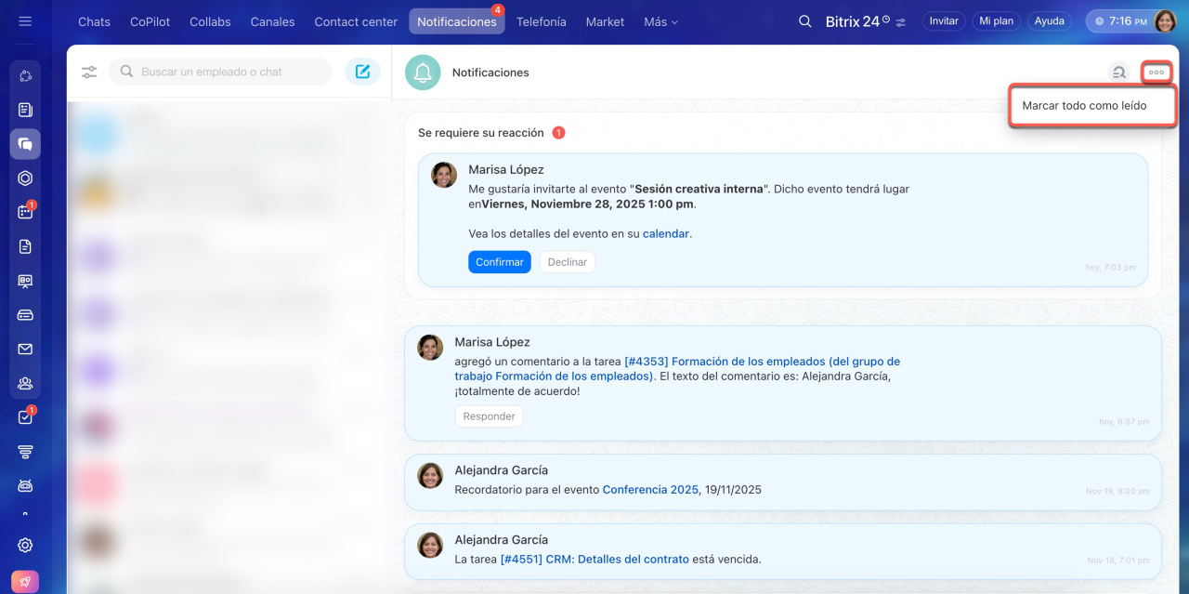
Task: Open the sliders settings next to Bitrix 24
Action: click(x=900, y=22)
